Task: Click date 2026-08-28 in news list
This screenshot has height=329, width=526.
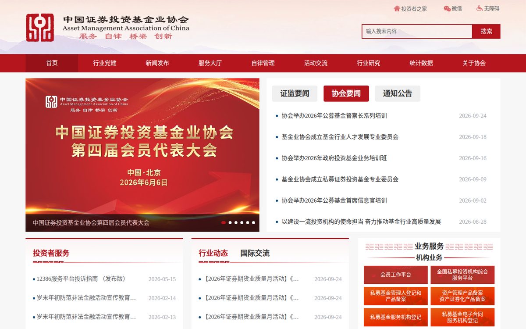Action: point(473,222)
